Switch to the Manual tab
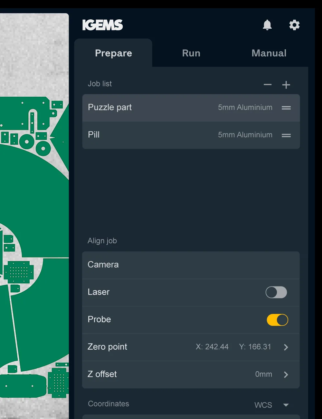The width and height of the screenshot is (322, 419). 269,53
